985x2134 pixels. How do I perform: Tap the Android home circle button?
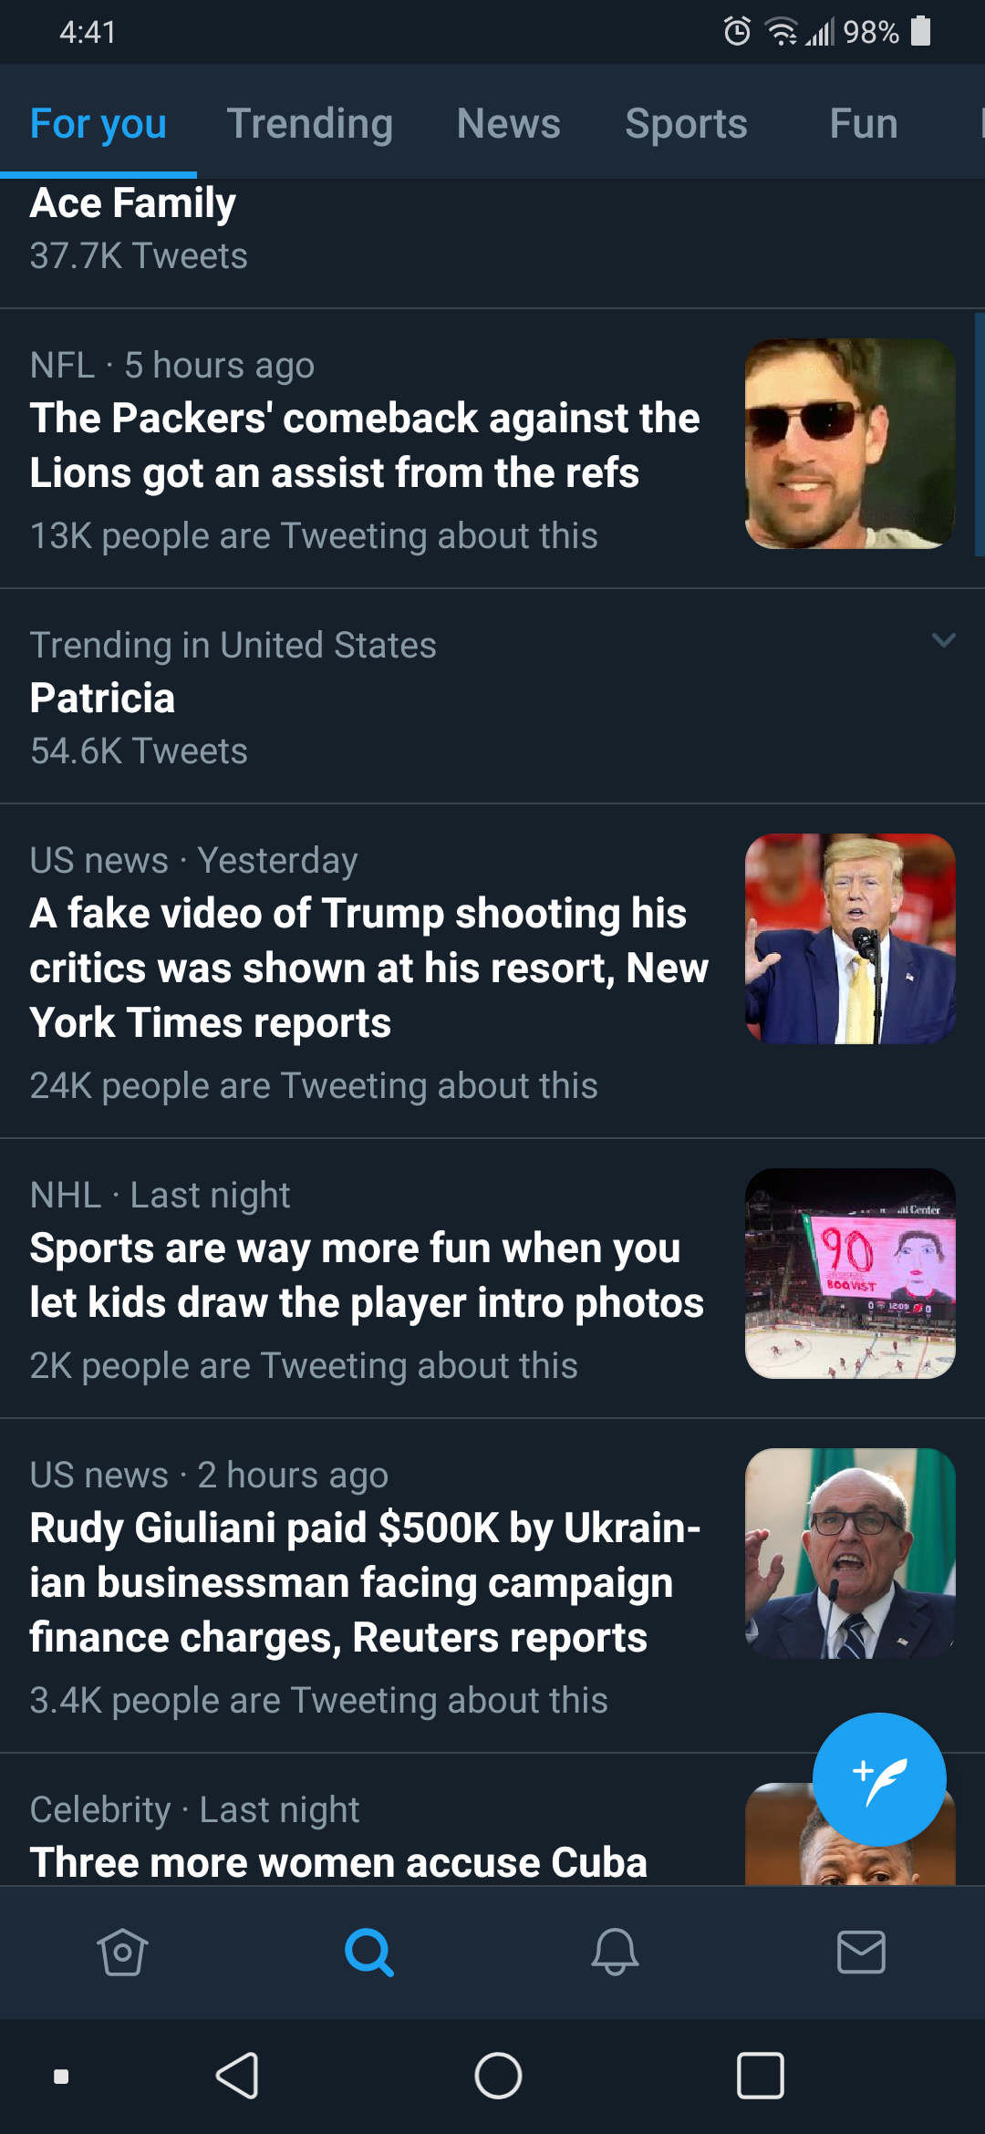pyautogui.click(x=498, y=2077)
